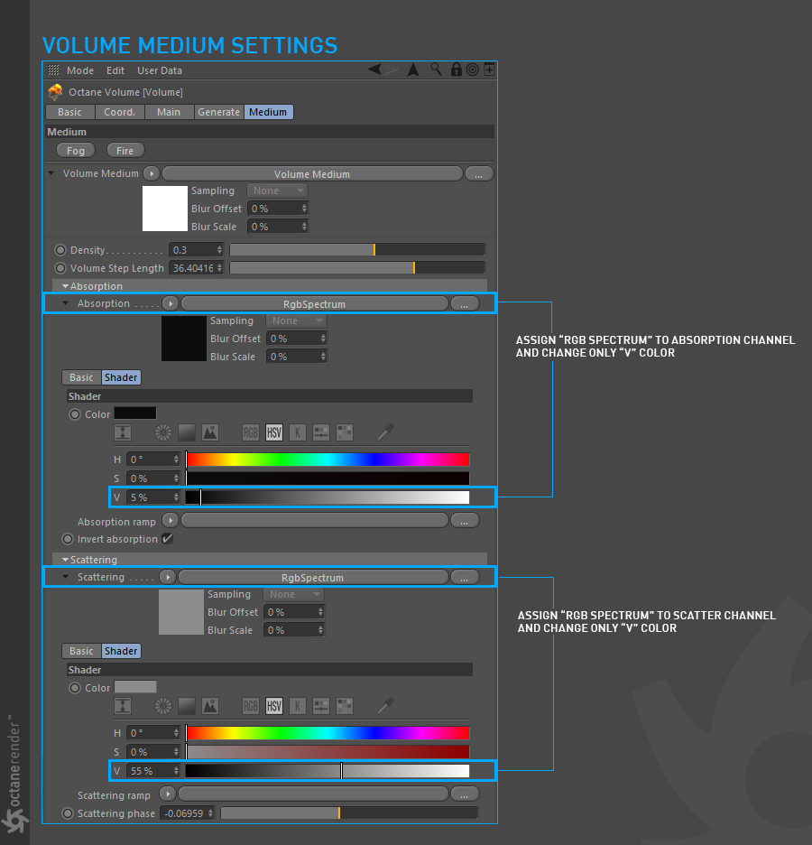Toggle Invert absorption animation dot

tap(68, 539)
